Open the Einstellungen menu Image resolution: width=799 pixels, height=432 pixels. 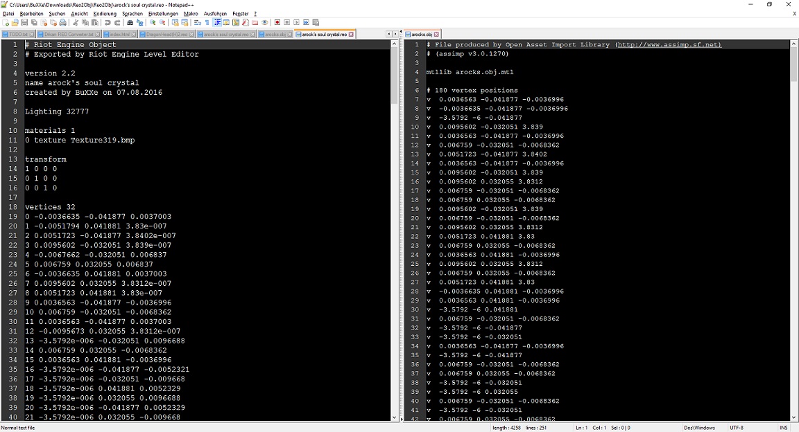[163, 13]
